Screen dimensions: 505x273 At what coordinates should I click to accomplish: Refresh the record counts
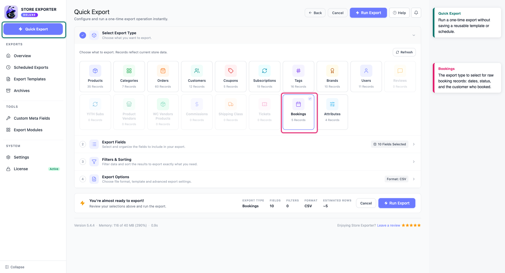pyautogui.click(x=404, y=52)
